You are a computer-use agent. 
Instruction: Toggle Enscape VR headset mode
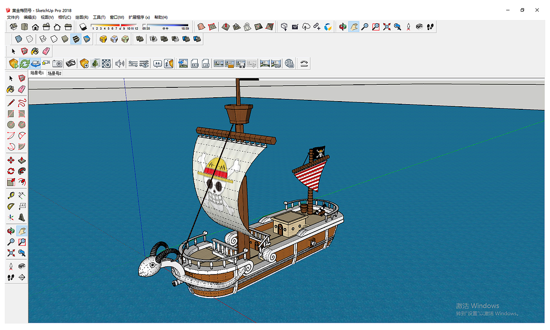pos(70,64)
